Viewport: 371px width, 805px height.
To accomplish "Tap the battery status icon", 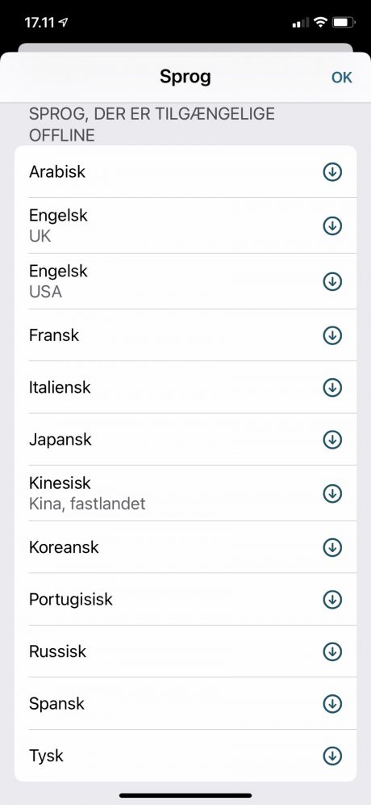I will pos(344,23).
